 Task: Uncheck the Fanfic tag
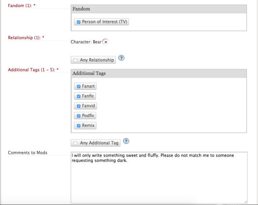click(79, 96)
